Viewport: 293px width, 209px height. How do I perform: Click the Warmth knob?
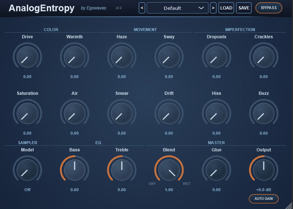click(x=75, y=57)
